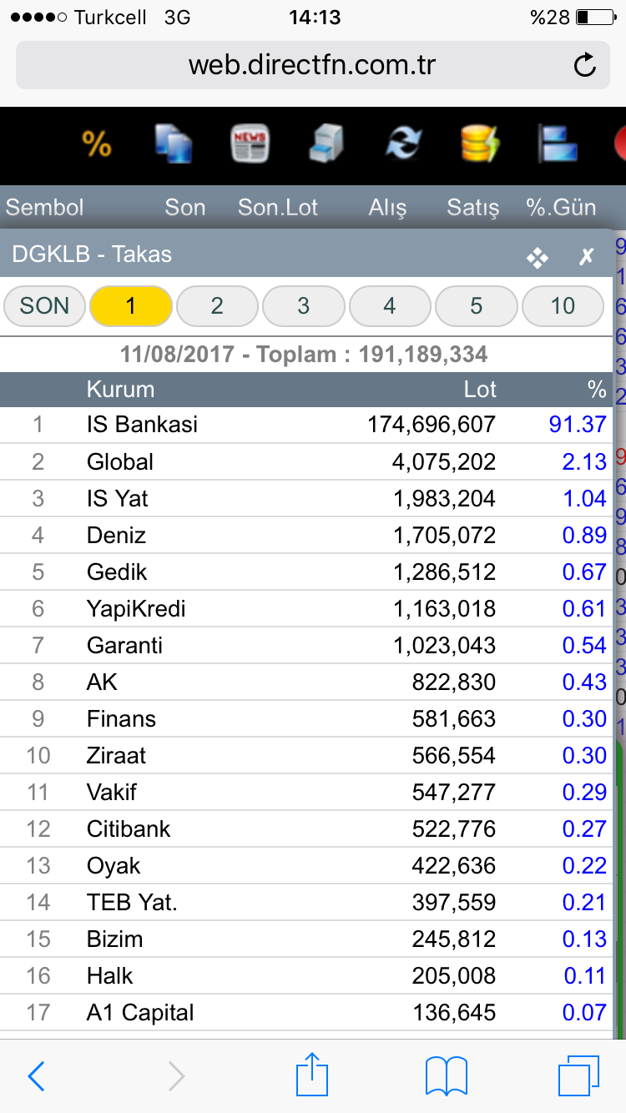Select the Gedik row
This screenshot has width=626, height=1113.
306,572
